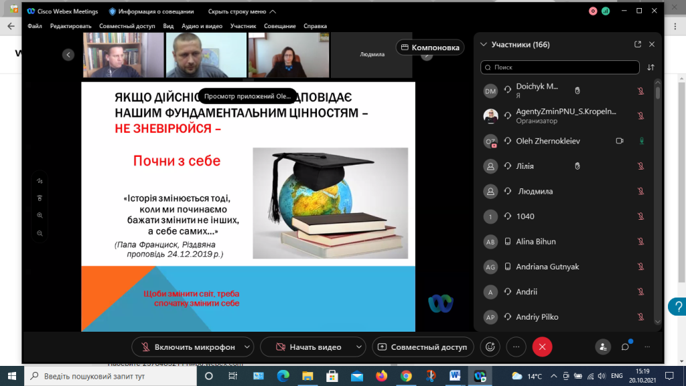Click the red leave meeting button
This screenshot has width=686, height=386.
pyautogui.click(x=542, y=346)
